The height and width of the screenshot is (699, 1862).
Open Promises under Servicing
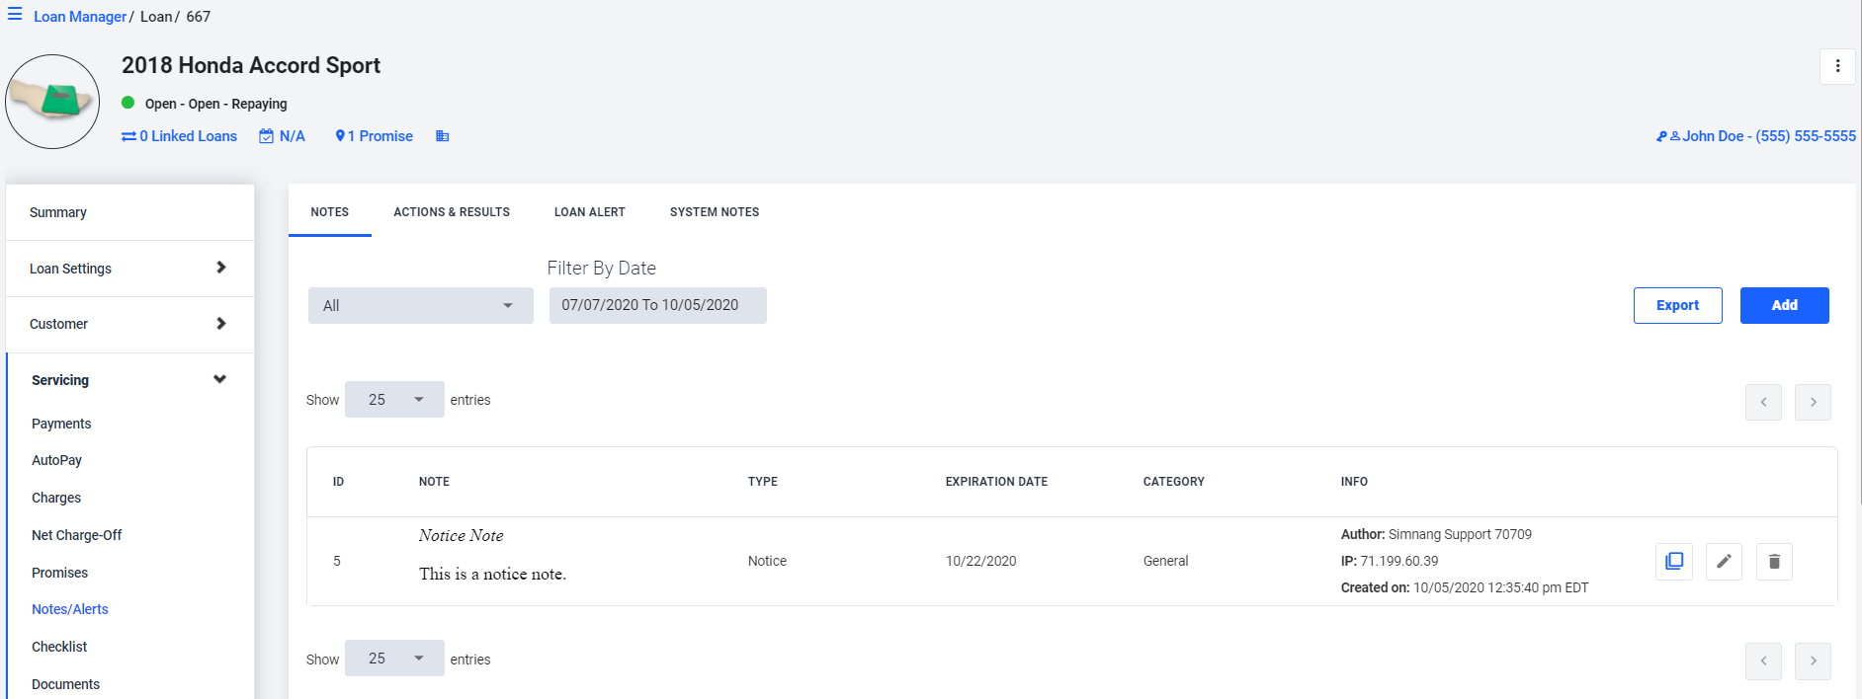tap(59, 573)
